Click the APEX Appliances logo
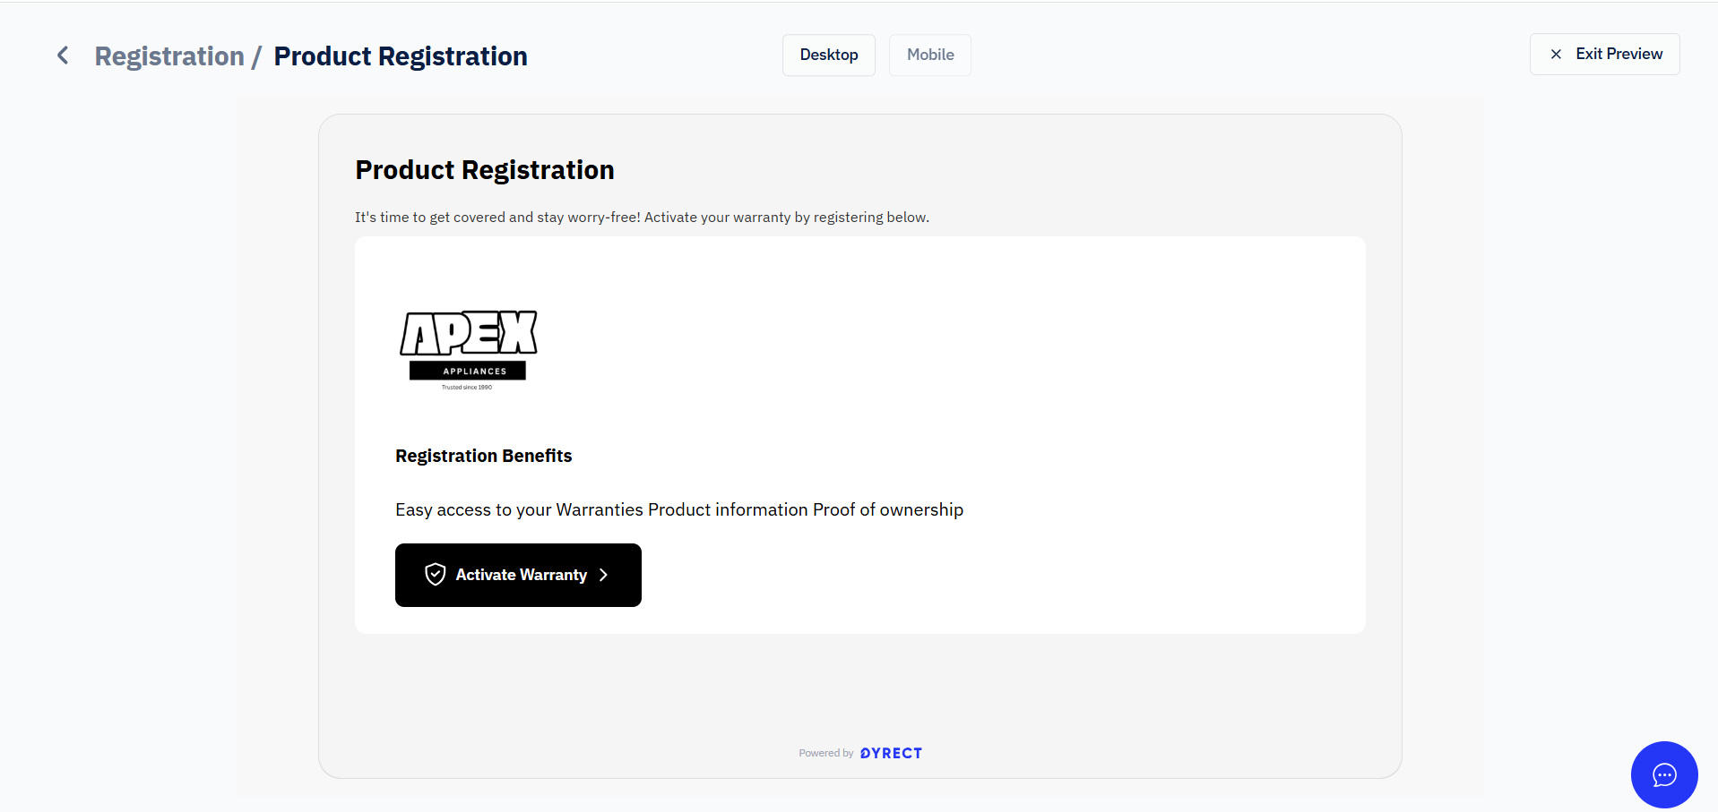 point(469,350)
